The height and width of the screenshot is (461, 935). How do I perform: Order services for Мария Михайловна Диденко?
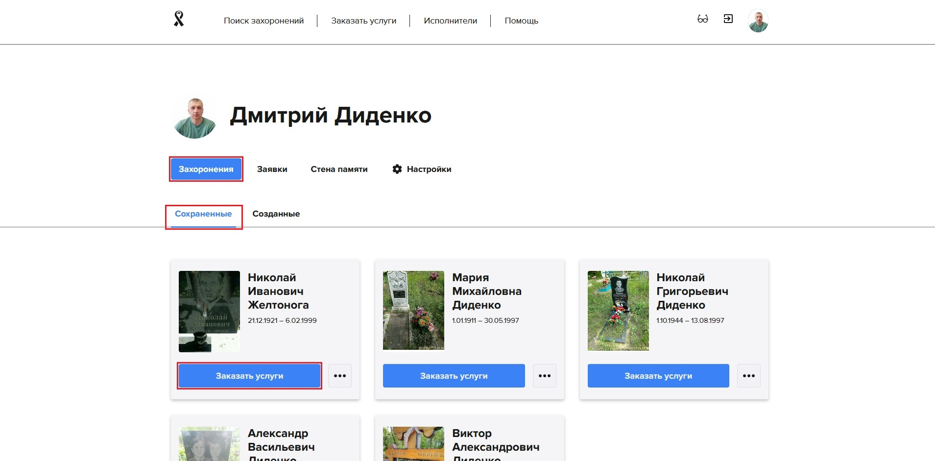(454, 376)
